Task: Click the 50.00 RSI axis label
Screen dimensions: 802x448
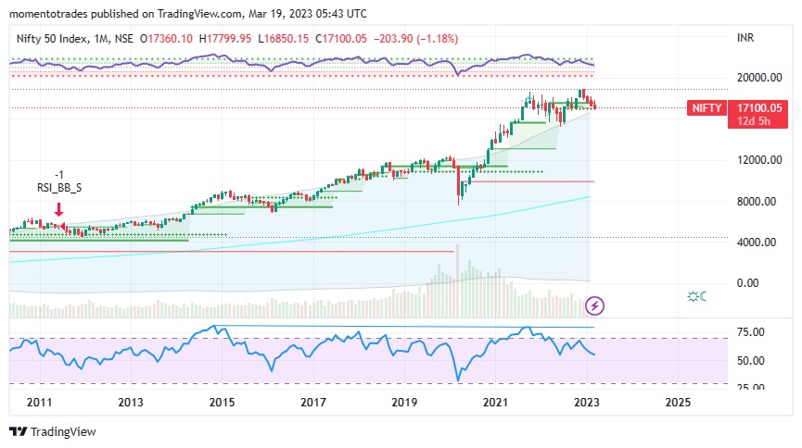Action: pyautogui.click(x=750, y=361)
